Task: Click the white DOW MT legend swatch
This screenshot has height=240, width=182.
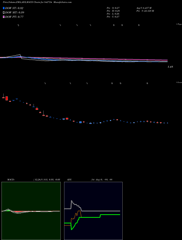Action: click(x=4, y=12)
